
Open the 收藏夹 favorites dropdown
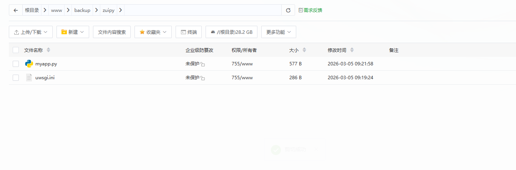(153, 32)
